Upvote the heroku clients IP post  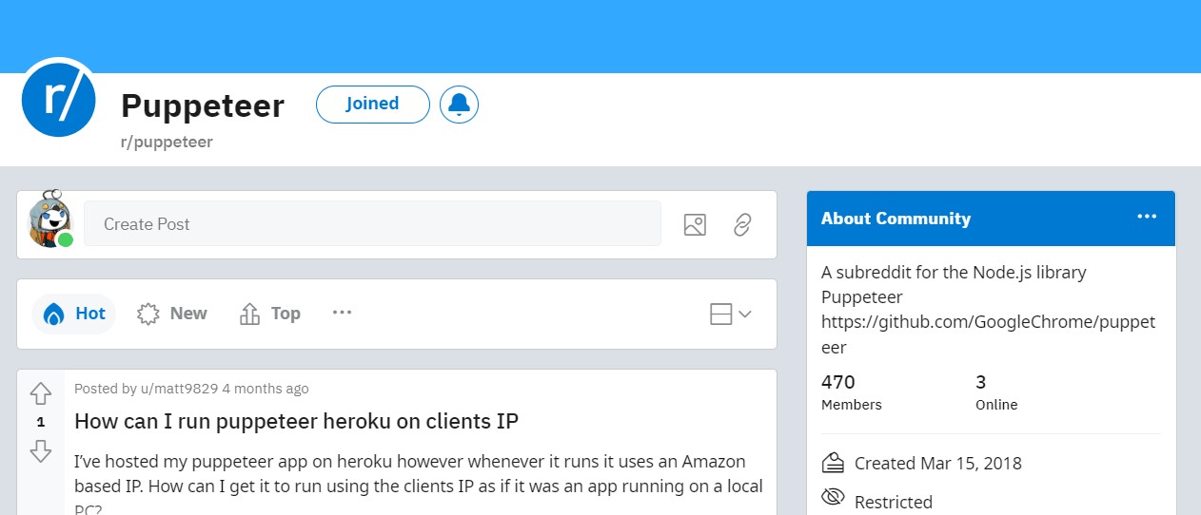[x=40, y=392]
